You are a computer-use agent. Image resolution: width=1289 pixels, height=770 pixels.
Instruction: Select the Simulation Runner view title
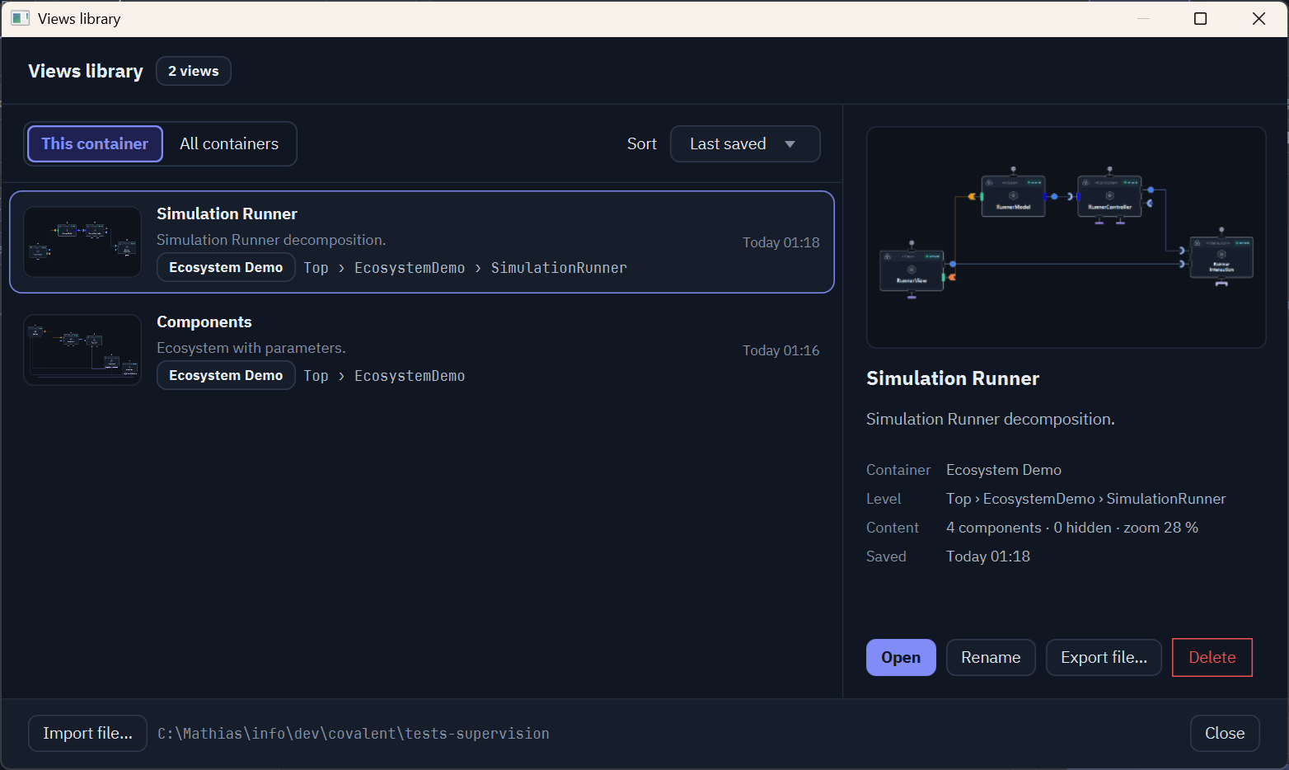[227, 214]
